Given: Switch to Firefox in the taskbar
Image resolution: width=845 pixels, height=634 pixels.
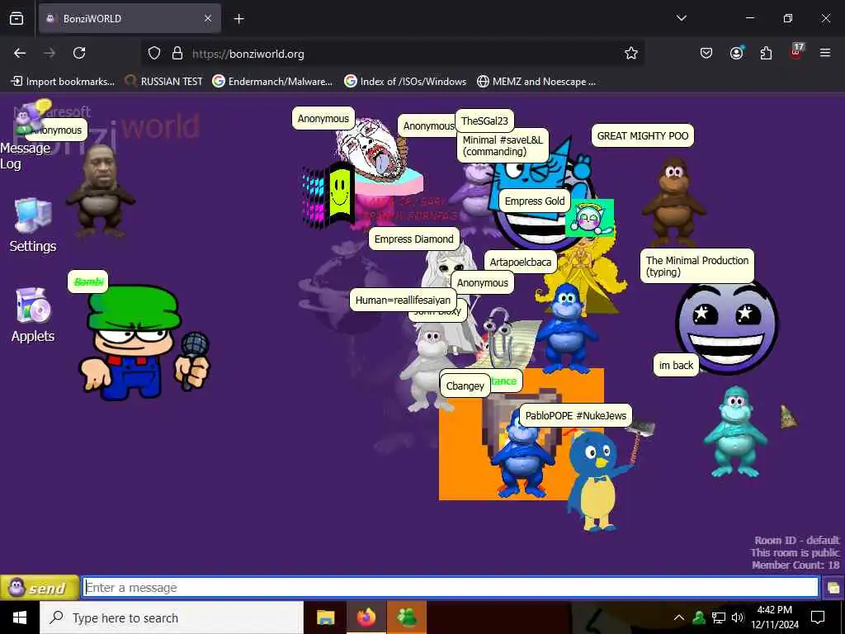Looking at the screenshot, I should (x=366, y=617).
